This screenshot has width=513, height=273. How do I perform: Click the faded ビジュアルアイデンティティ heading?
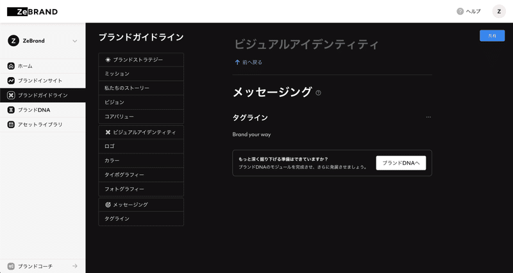(x=307, y=44)
